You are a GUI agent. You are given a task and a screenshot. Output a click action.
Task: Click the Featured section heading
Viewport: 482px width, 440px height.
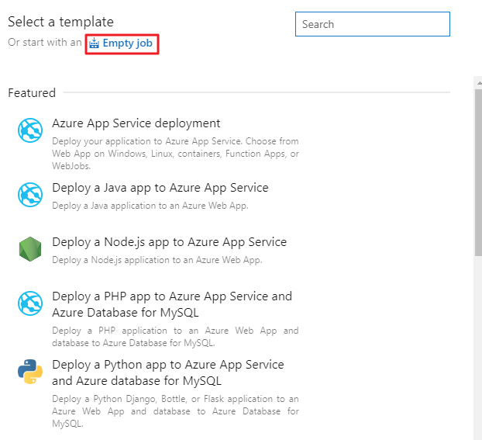point(32,92)
